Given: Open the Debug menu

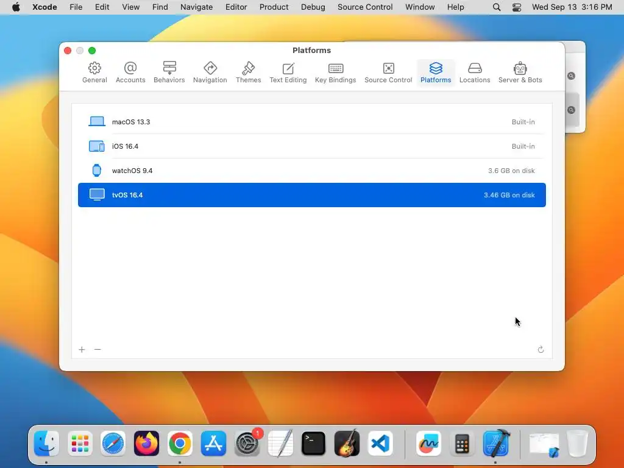Looking at the screenshot, I should point(313,7).
